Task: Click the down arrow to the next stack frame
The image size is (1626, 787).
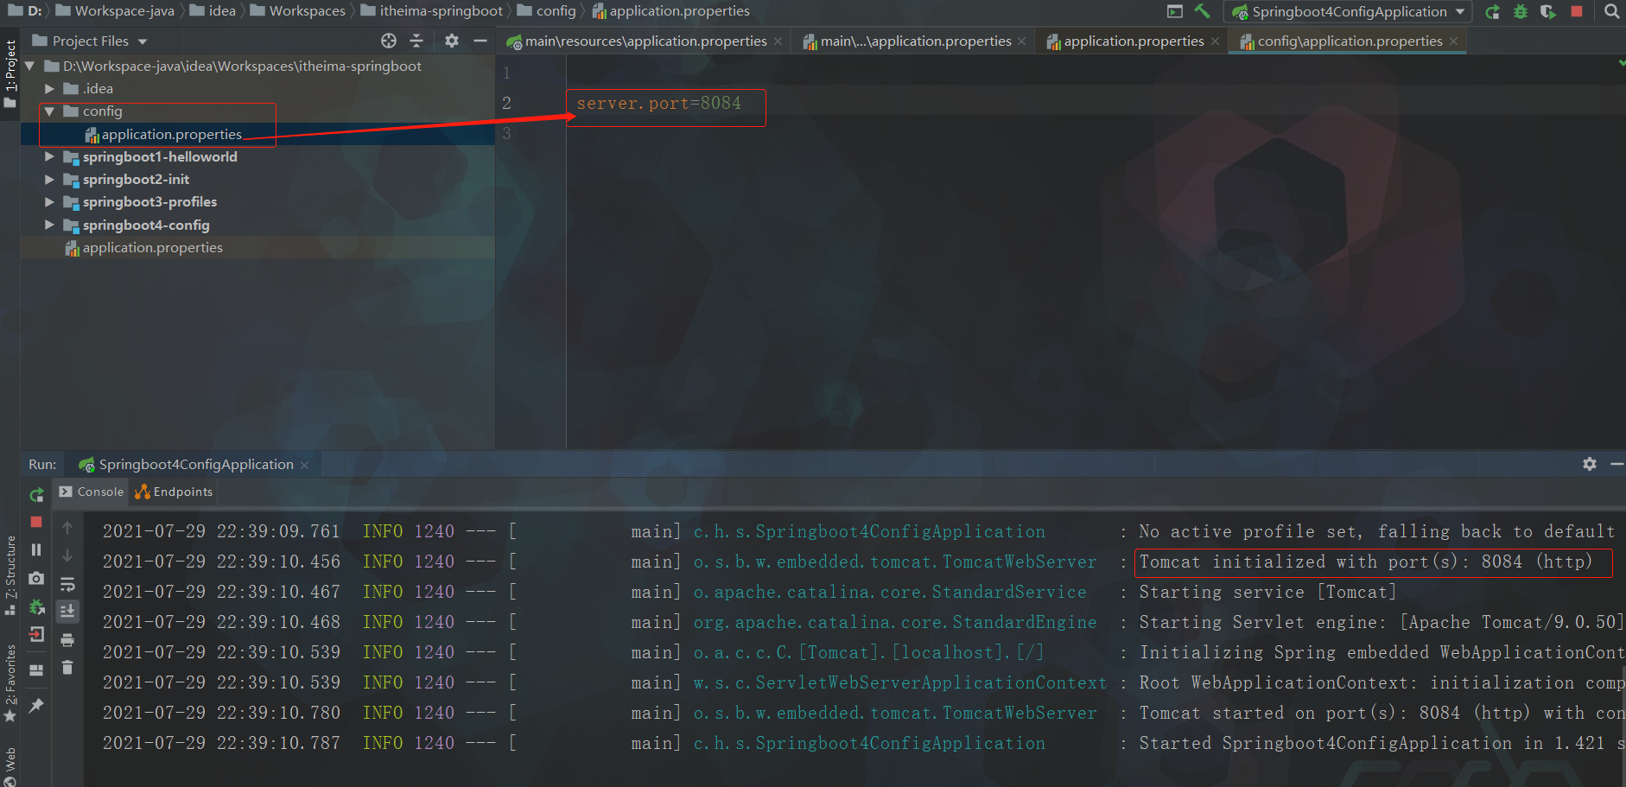Action: click(x=67, y=555)
